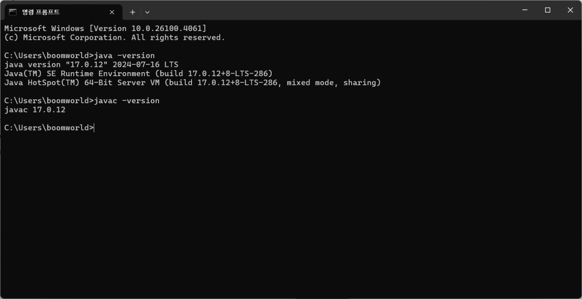Minimize the terminal window
Image resolution: width=582 pixels, height=299 pixels.
[525, 10]
